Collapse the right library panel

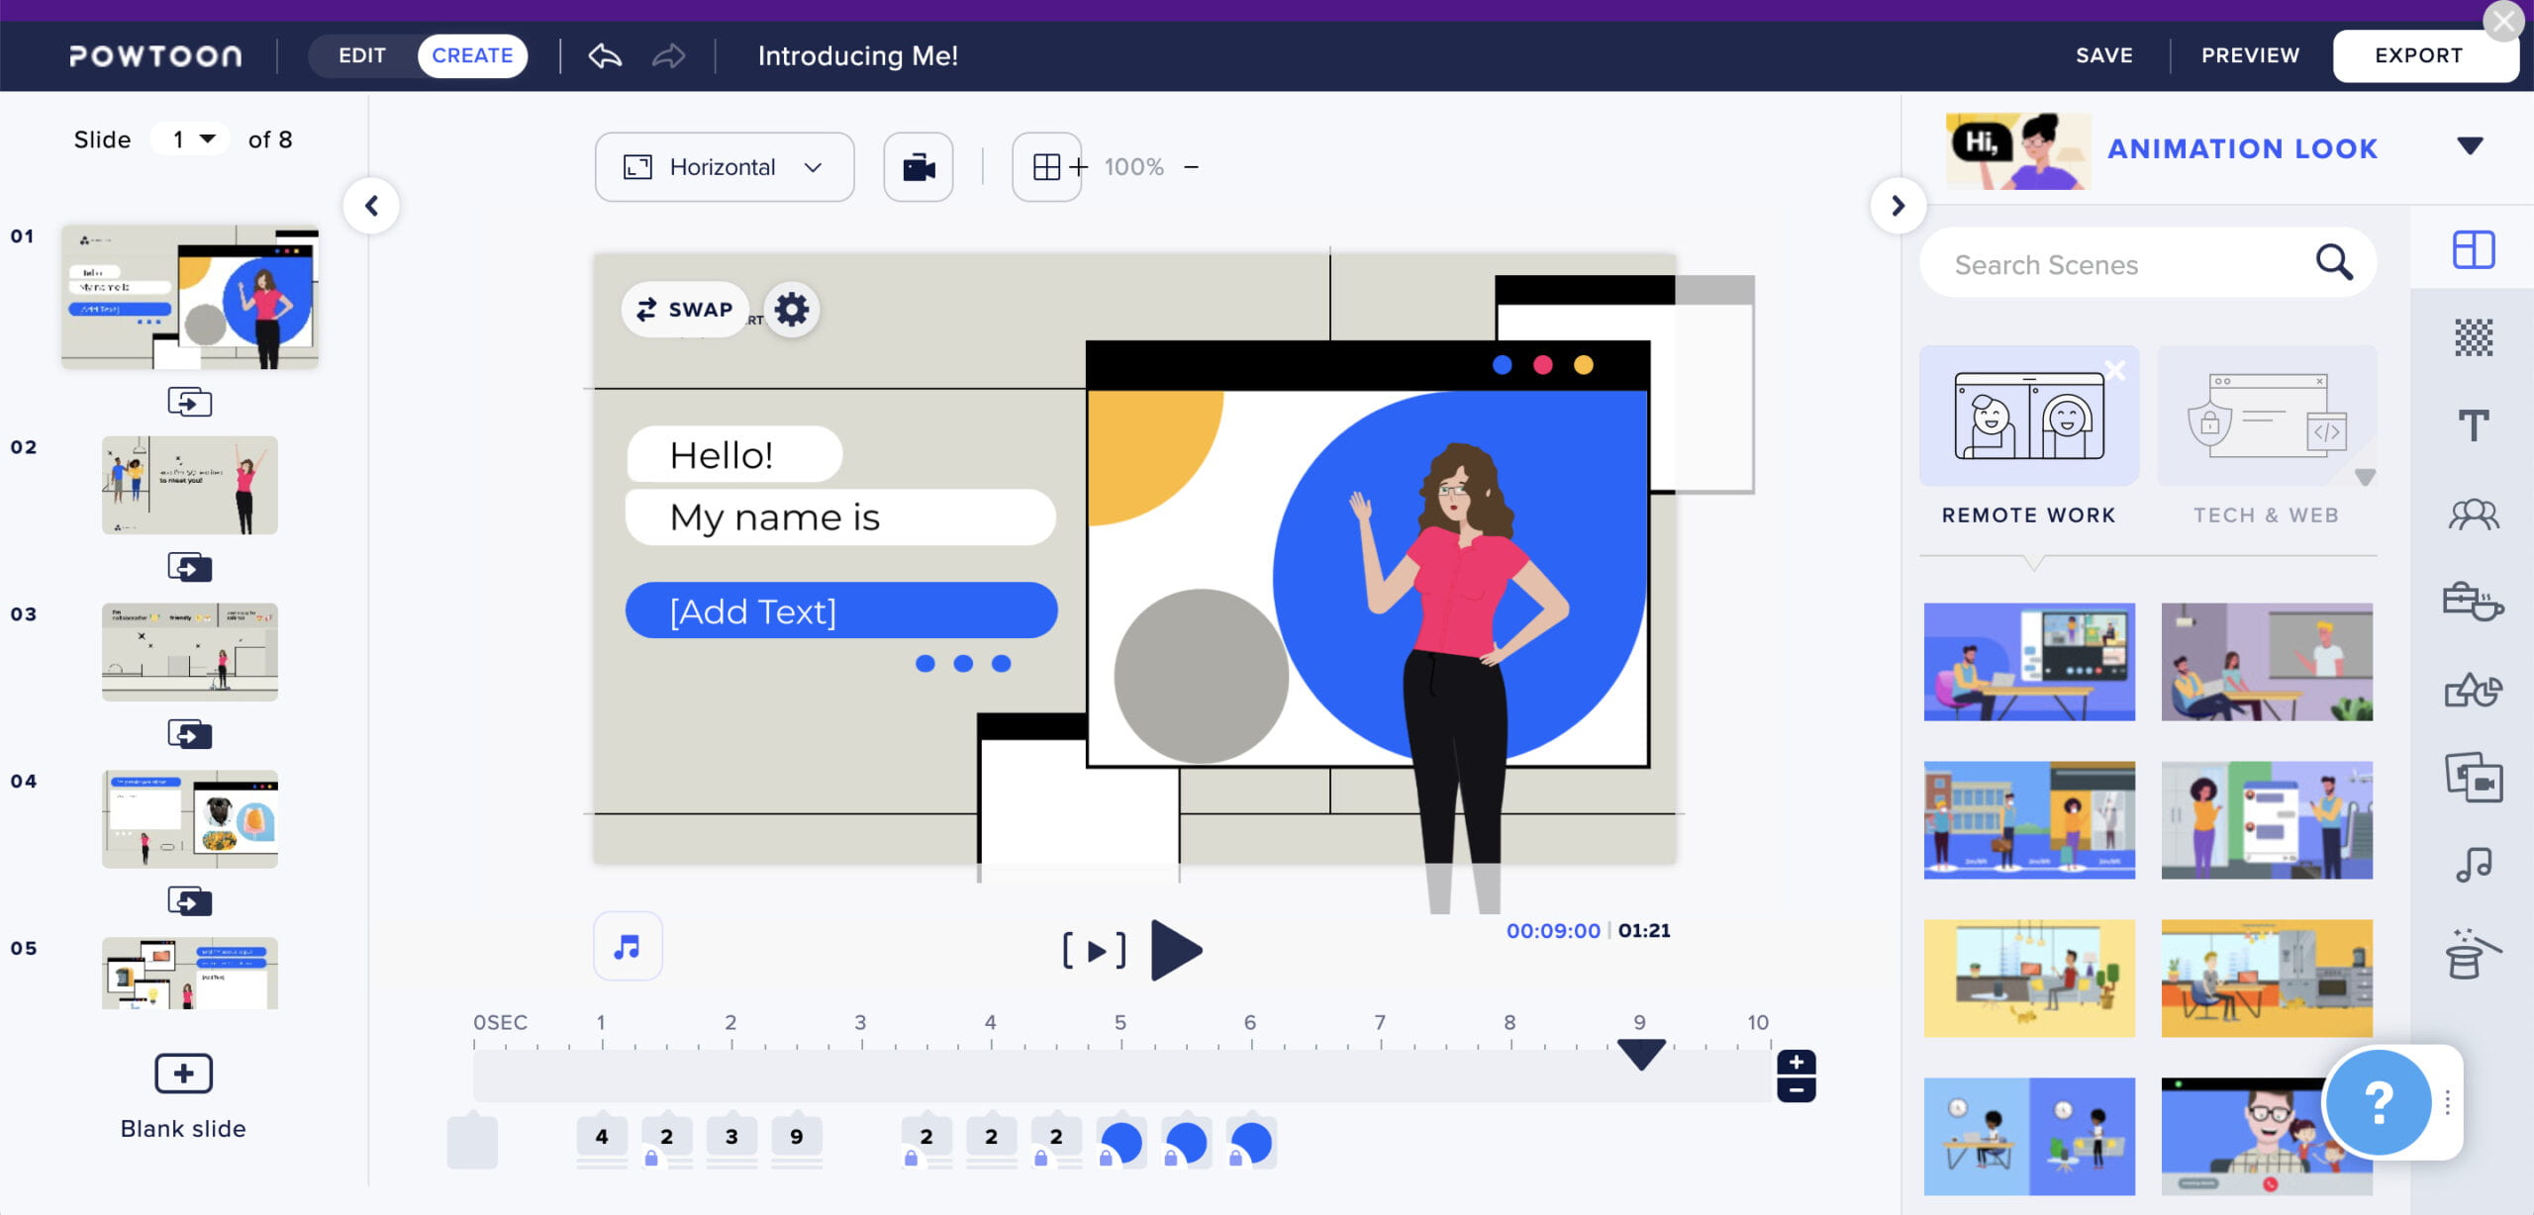point(1898,206)
